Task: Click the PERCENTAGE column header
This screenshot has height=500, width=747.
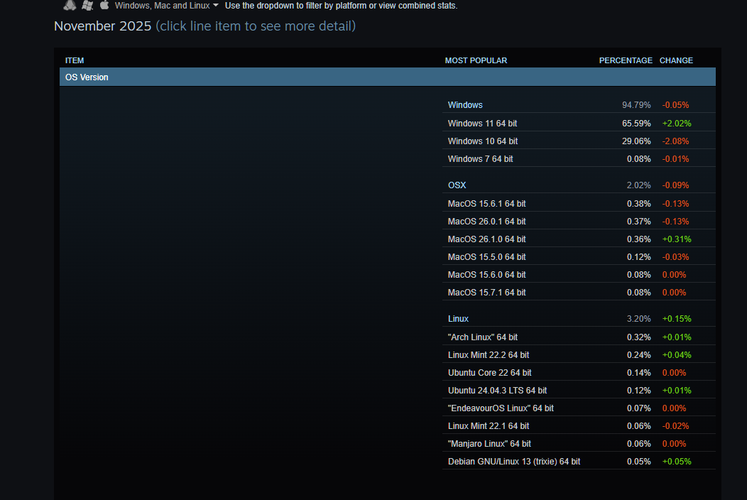Action: point(626,60)
